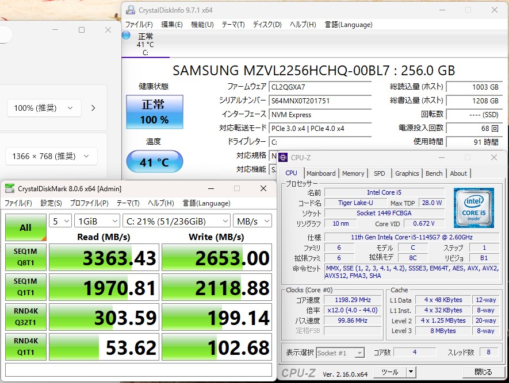Click the ツール dropdown arrow in CPU-Z
This screenshot has height=383, width=509.
coord(411,372)
